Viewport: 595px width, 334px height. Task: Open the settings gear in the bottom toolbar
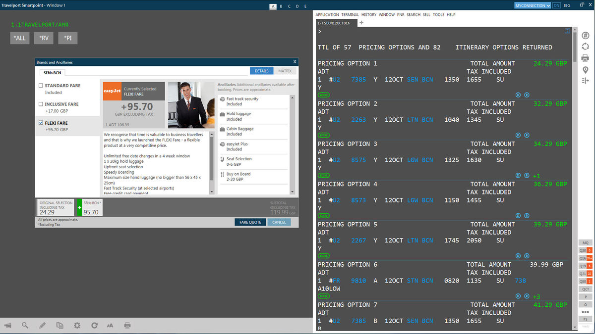[x=77, y=325]
